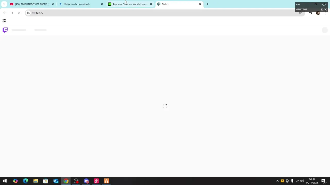Screen dimensions: 330x185
Task: Open TikTok app from the taskbar
Action: tap(96, 181)
